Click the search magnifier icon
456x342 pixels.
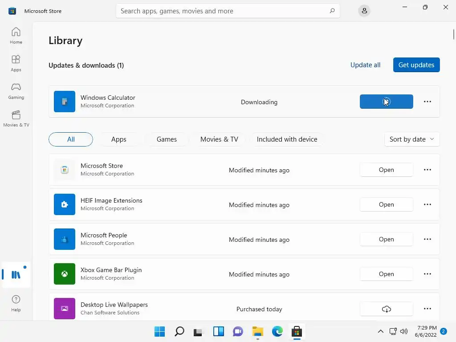[332, 11]
